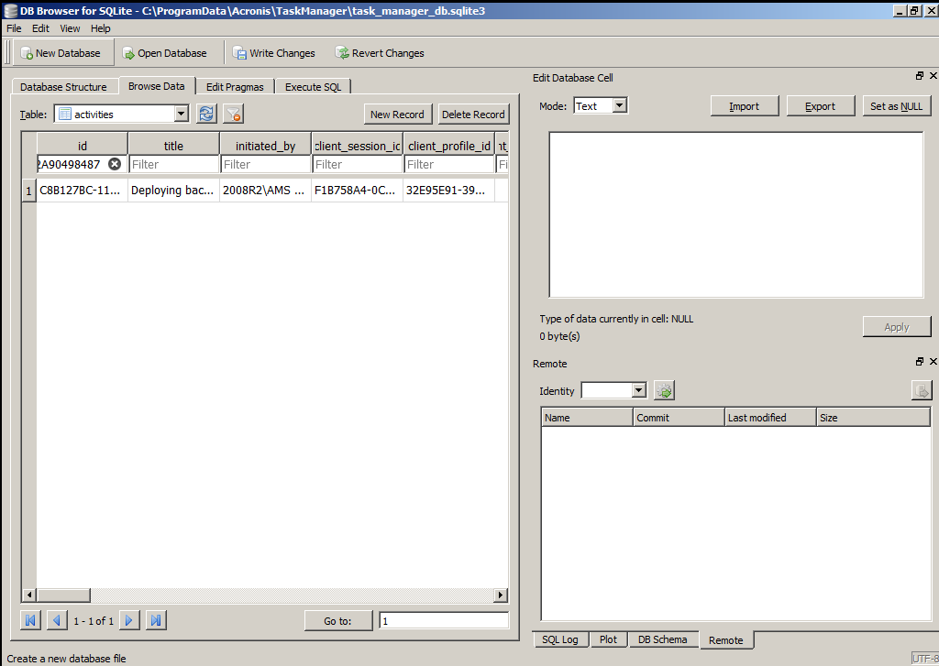
Task: Click Write Changes in the toolbar
Action: click(273, 52)
